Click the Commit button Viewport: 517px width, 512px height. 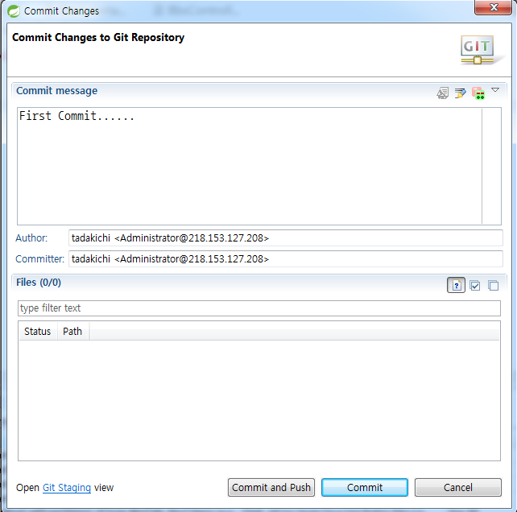365,487
